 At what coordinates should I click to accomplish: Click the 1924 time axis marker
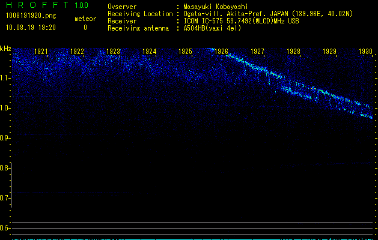[x=149, y=52]
